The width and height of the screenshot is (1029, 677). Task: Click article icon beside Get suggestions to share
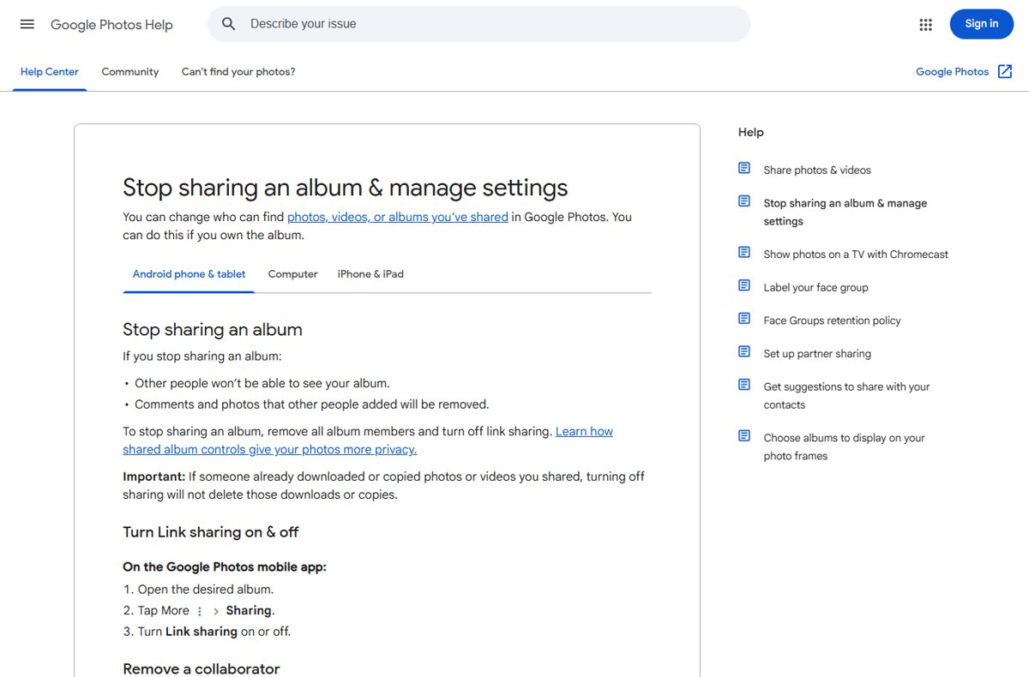[x=744, y=385]
